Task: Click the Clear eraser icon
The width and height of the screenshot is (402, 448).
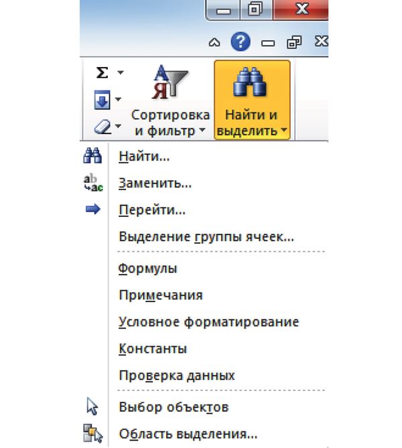Action: pos(103,127)
